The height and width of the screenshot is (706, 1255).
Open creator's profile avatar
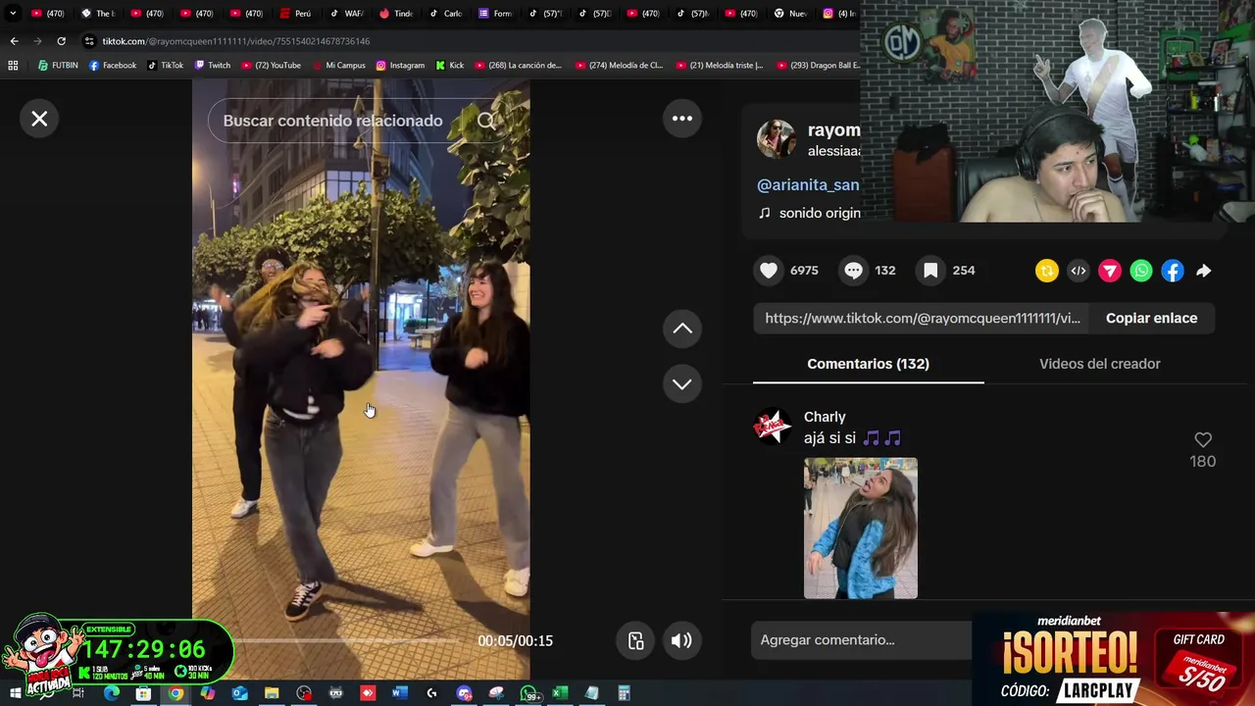tap(776, 139)
